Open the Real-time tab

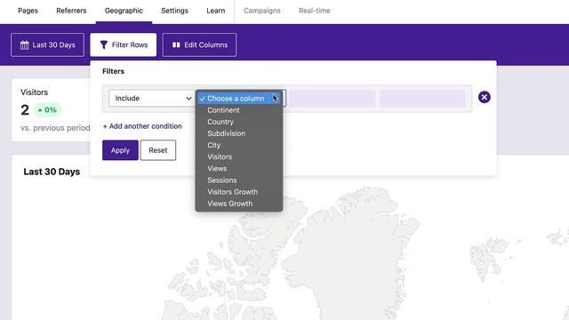coord(314,11)
